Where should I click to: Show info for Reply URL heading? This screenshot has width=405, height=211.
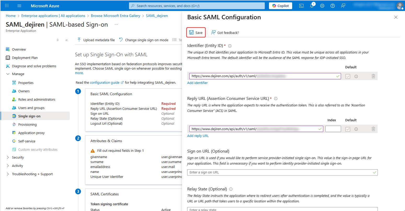pos(276,99)
